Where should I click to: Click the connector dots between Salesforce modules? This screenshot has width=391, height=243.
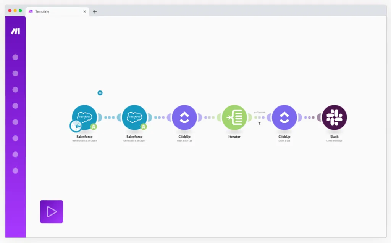110,117
